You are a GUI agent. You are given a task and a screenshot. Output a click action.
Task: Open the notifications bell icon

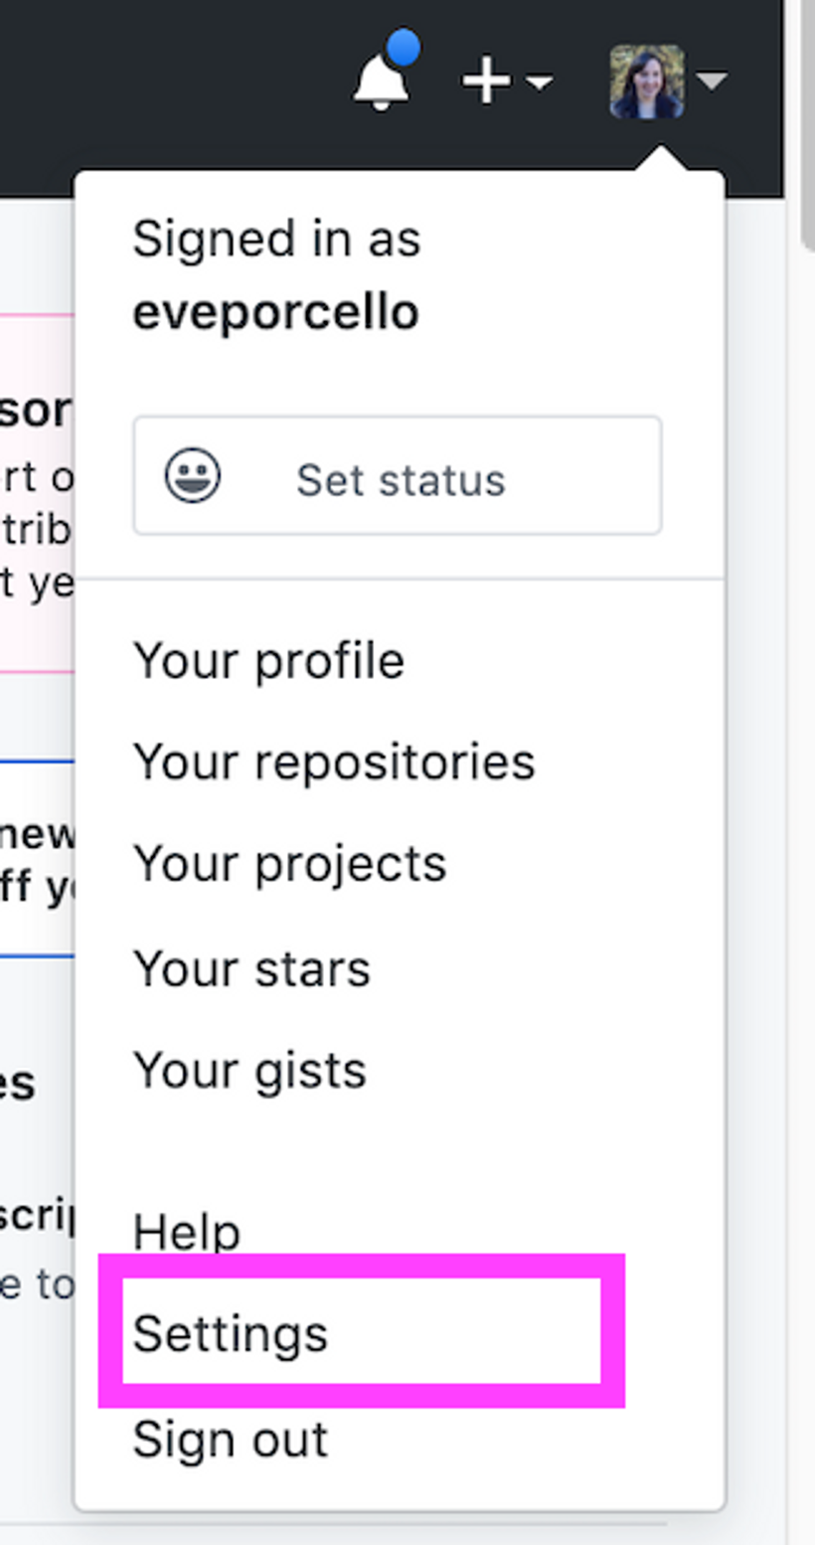382,82
